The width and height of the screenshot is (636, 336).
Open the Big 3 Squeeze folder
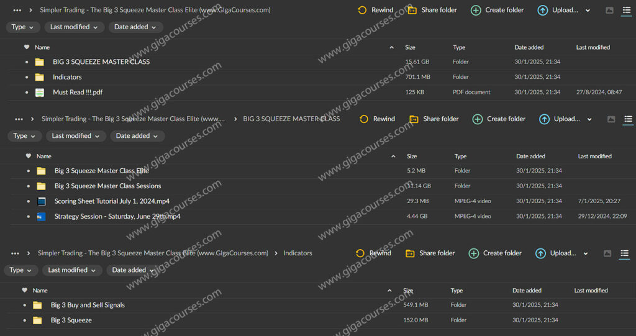[71, 320]
